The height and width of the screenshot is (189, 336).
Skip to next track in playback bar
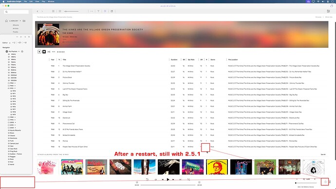173,180
